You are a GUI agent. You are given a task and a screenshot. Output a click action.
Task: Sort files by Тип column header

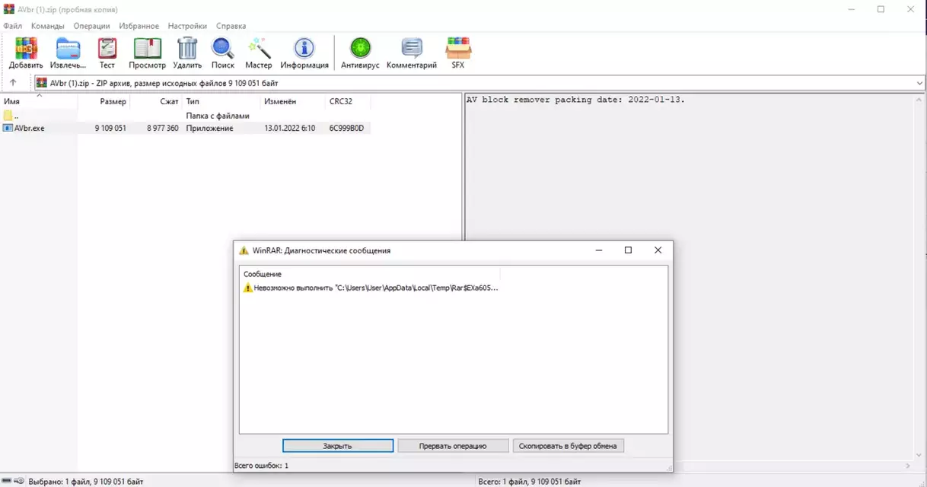[x=221, y=101]
